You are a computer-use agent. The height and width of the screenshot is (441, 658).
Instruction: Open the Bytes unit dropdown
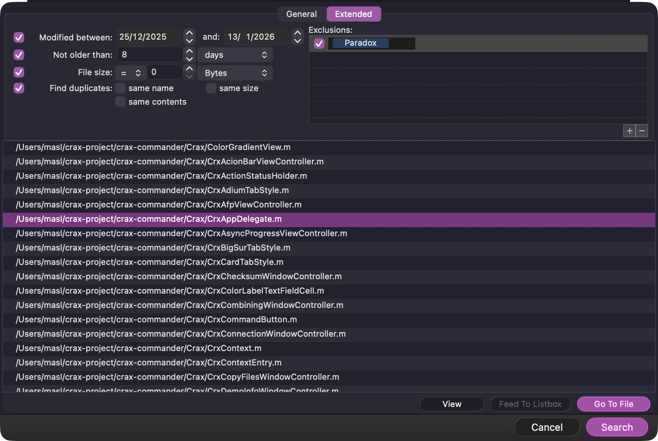235,73
